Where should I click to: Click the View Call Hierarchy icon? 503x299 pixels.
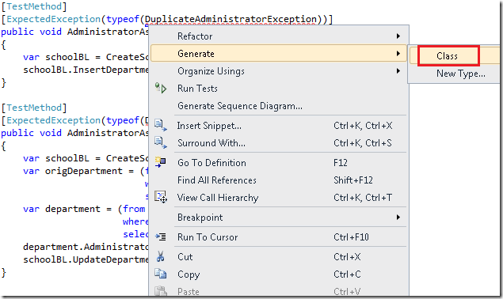tap(161, 197)
